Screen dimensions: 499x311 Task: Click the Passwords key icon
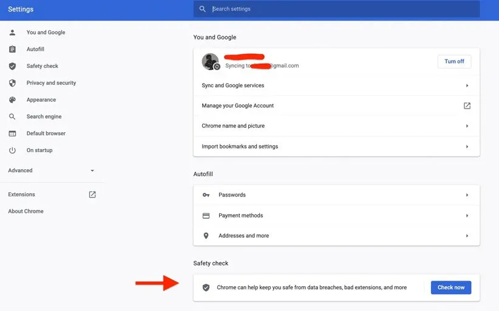(x=206, y=195)
